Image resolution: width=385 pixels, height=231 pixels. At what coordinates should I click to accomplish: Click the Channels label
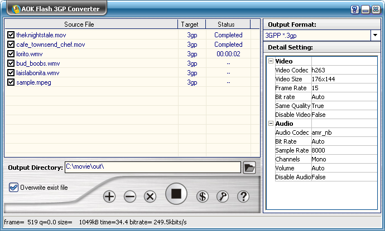(287, 159)
